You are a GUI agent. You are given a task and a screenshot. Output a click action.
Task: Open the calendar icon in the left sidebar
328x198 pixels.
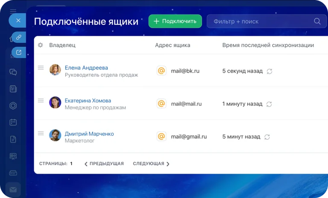click(x=13, y=122)
